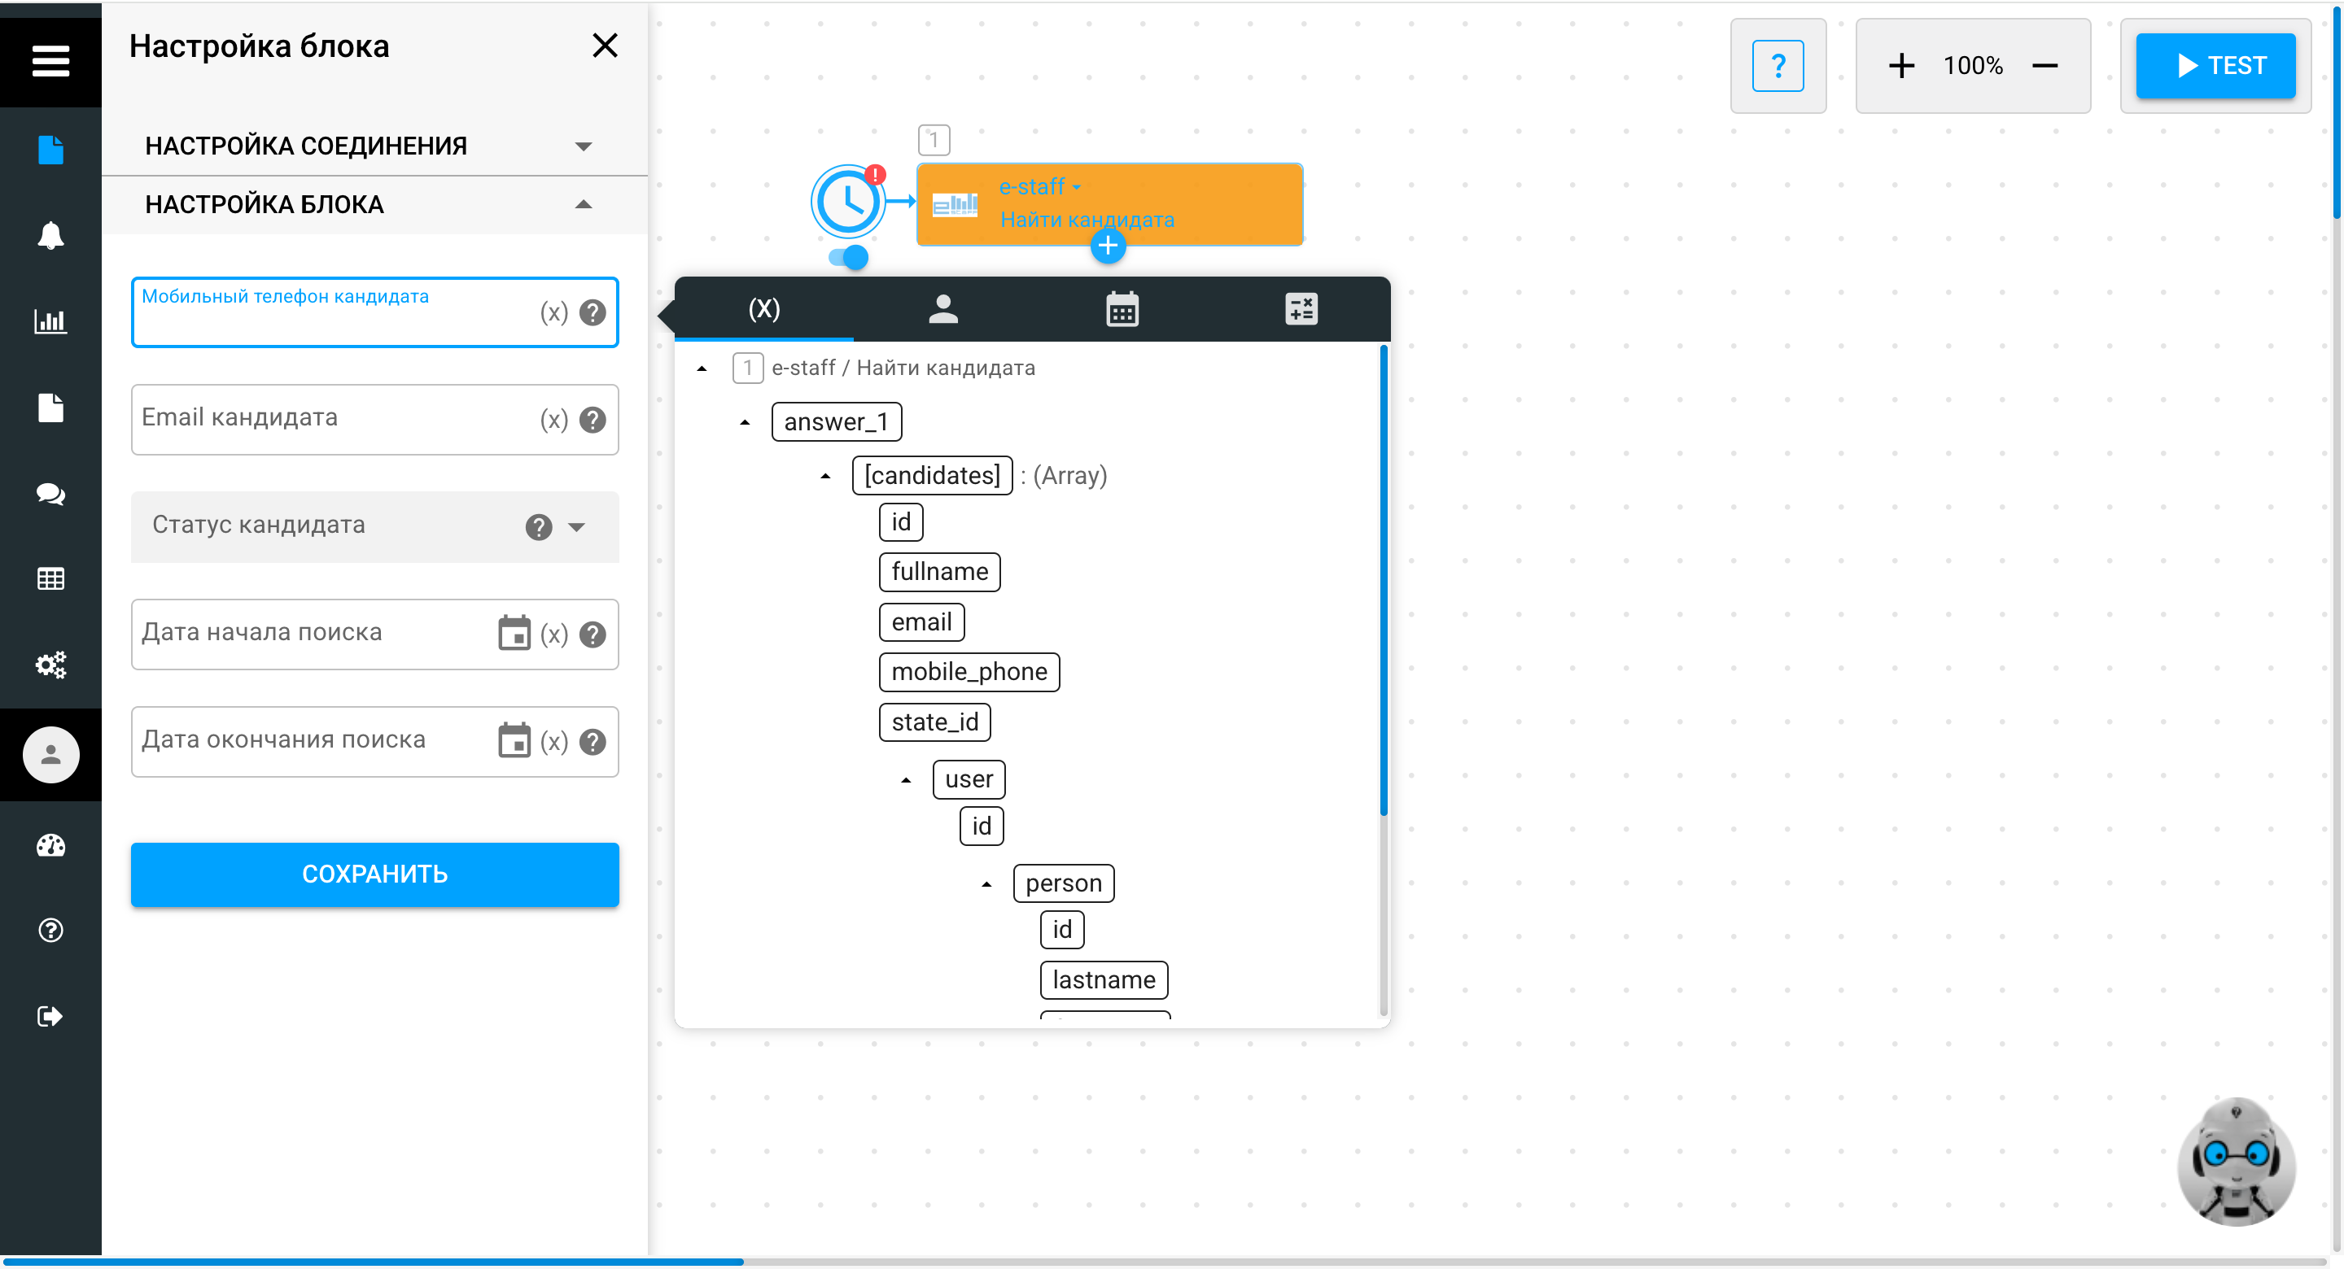Select the mobile_phone variable
Viewport: 2344px width, 1269px height.
pyautogui.click(x=969, y=672)
